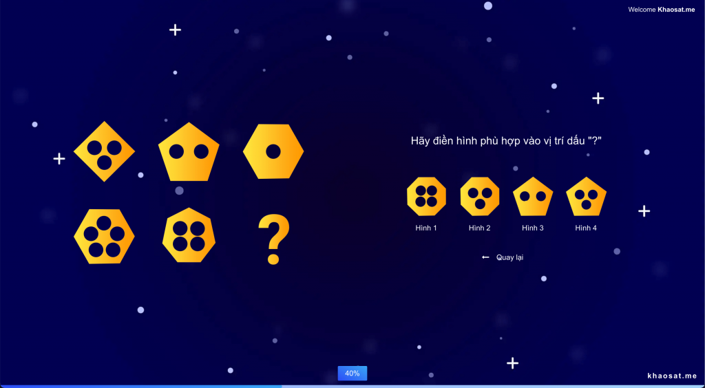This screenshot has height=388, width=705.
Task: Click the 'Hình 4' label
Action: [x=586, y=228]
